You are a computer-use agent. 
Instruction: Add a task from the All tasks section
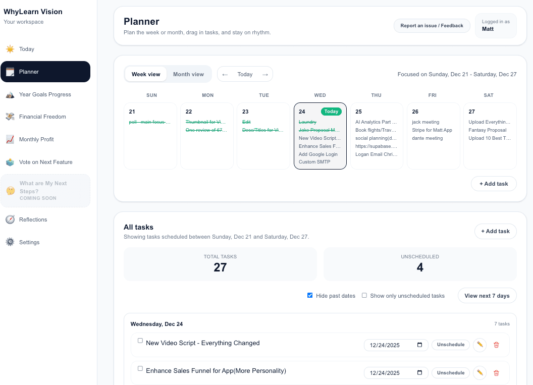click(495, 231)
